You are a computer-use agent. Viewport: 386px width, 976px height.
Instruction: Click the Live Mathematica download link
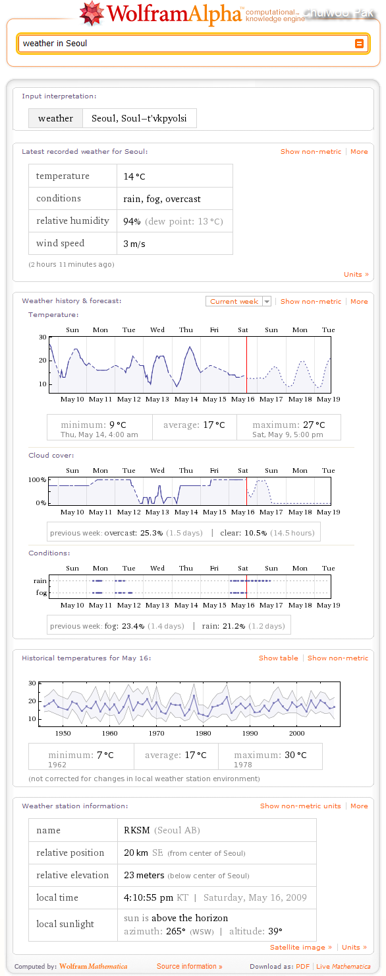(x=343, y=967)
